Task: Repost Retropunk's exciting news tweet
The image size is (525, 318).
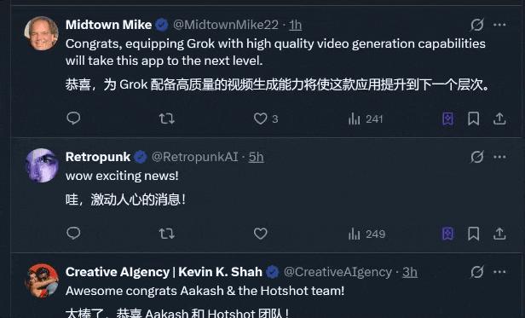Action: click(x=167, y=234)
